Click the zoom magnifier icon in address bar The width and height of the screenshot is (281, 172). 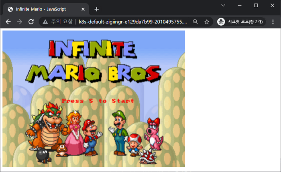click(195, 22)
